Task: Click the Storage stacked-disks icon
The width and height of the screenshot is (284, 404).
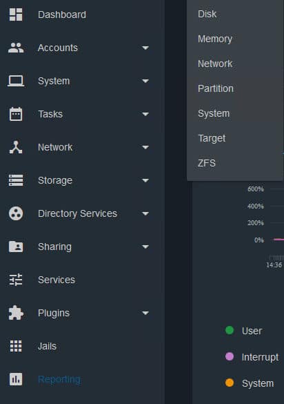Action: pos(16,180)
